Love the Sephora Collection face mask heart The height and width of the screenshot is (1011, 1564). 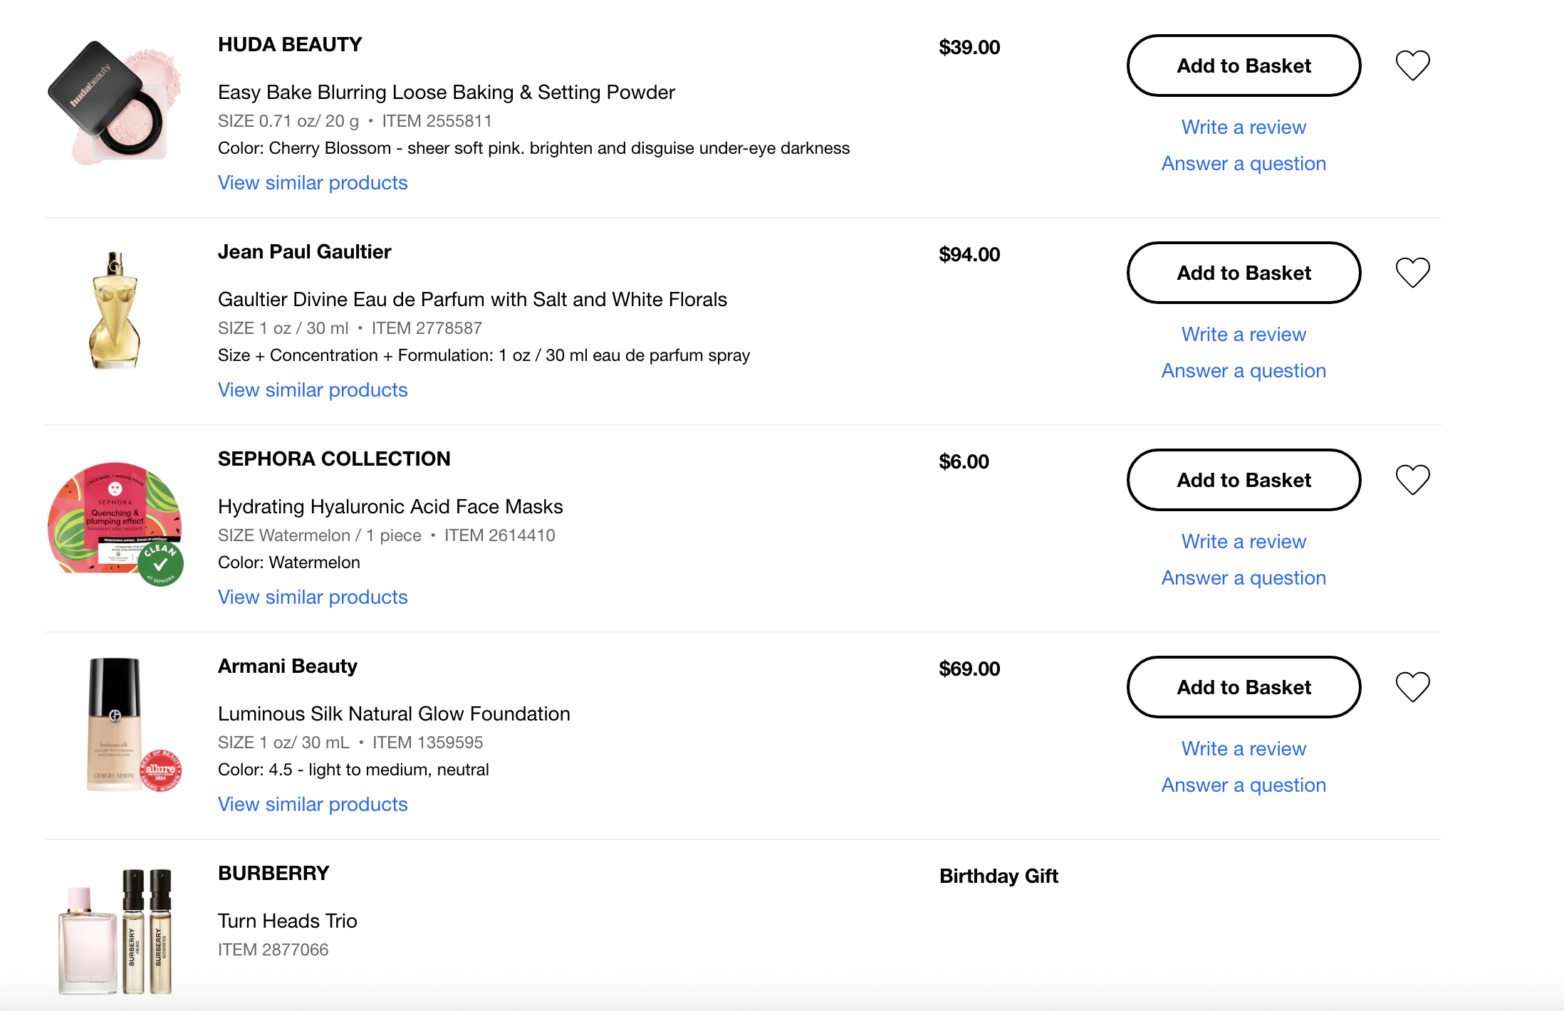(1412, 480)
